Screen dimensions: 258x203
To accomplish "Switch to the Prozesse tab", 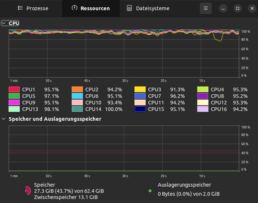I will [33, 8].
